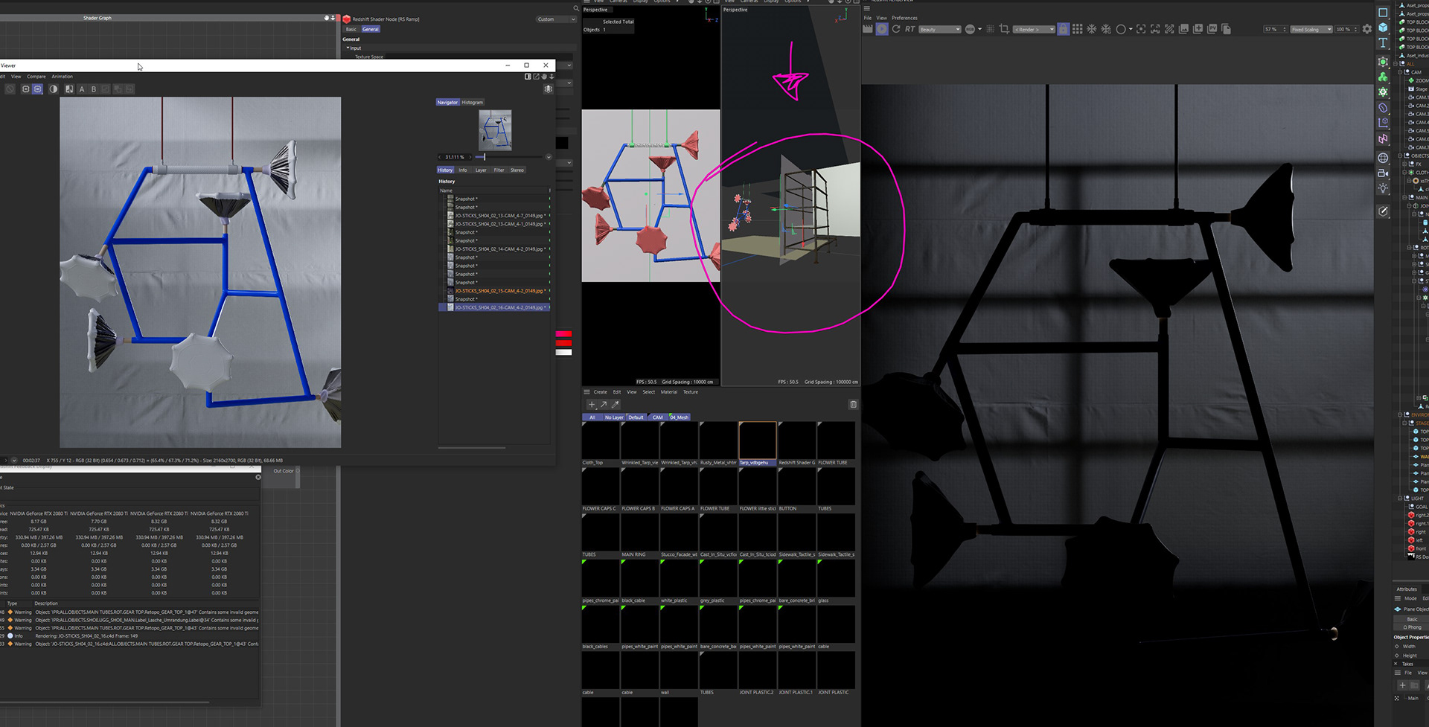Open the Filter tab in Viewer
The height and width of the screenshot is (727, 1429).
pyautogui.click(x=499, y=170)
